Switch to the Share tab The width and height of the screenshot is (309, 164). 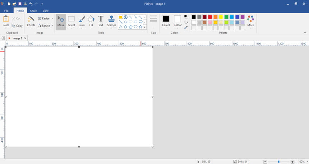[33, 11]
